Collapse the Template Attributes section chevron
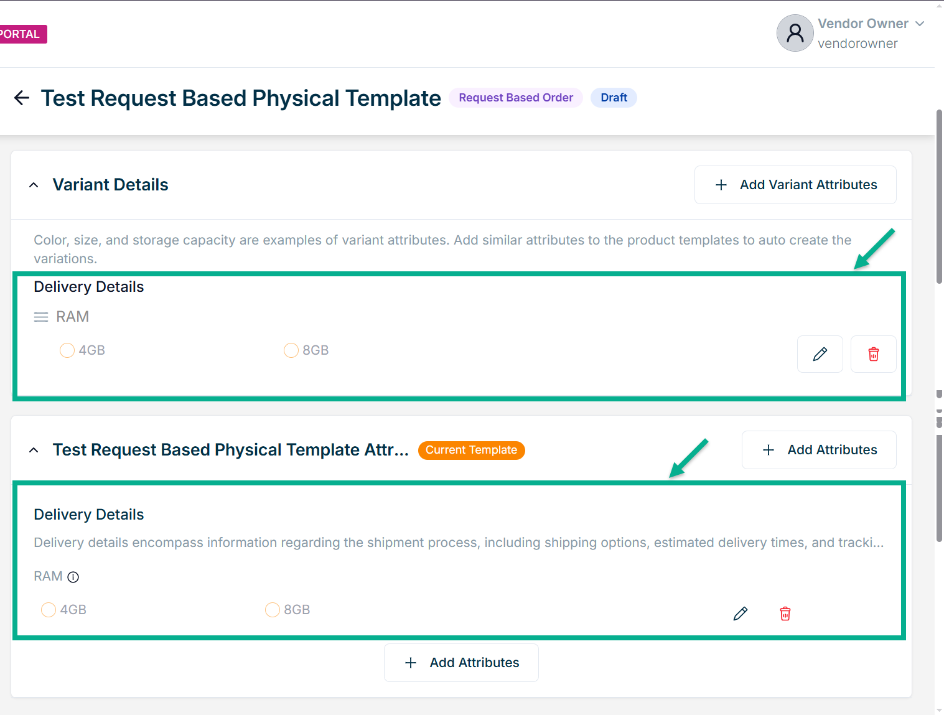The height and width of the screenshot is (715, 944). [34, 450]
